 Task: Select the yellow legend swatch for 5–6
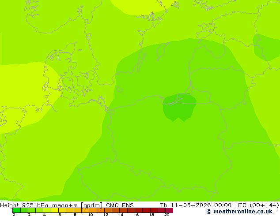pyautogui.click(x=55, y=210)
